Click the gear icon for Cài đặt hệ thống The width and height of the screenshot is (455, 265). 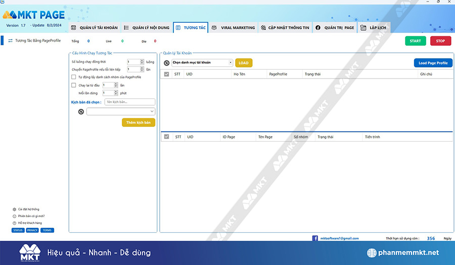pos(14,209)
